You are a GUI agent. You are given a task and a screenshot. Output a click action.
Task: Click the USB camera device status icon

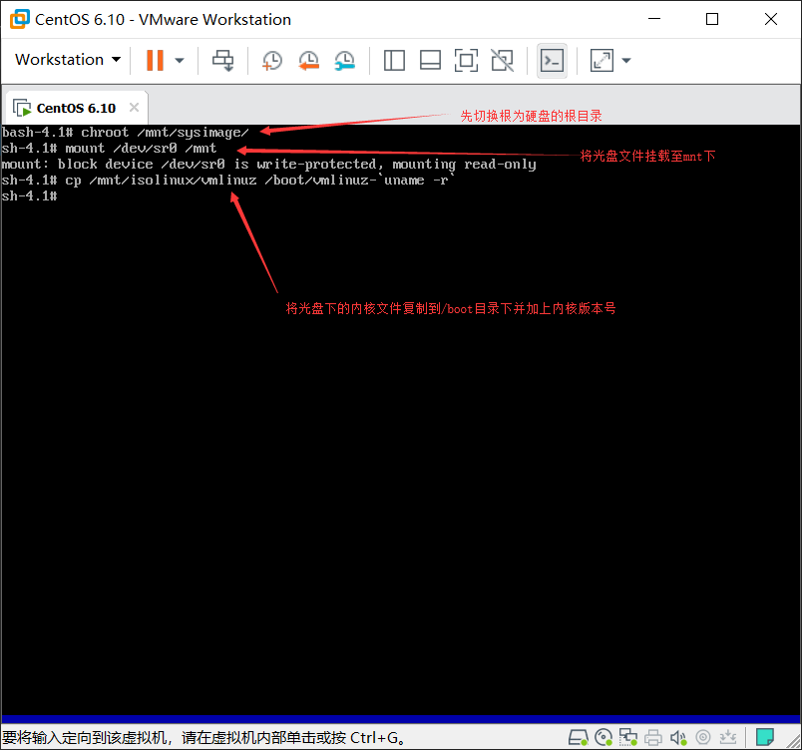(703, 737)
